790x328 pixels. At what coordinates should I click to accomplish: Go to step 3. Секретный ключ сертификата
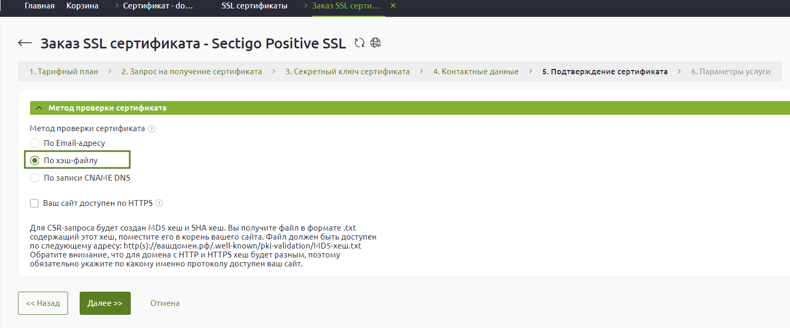348,72
